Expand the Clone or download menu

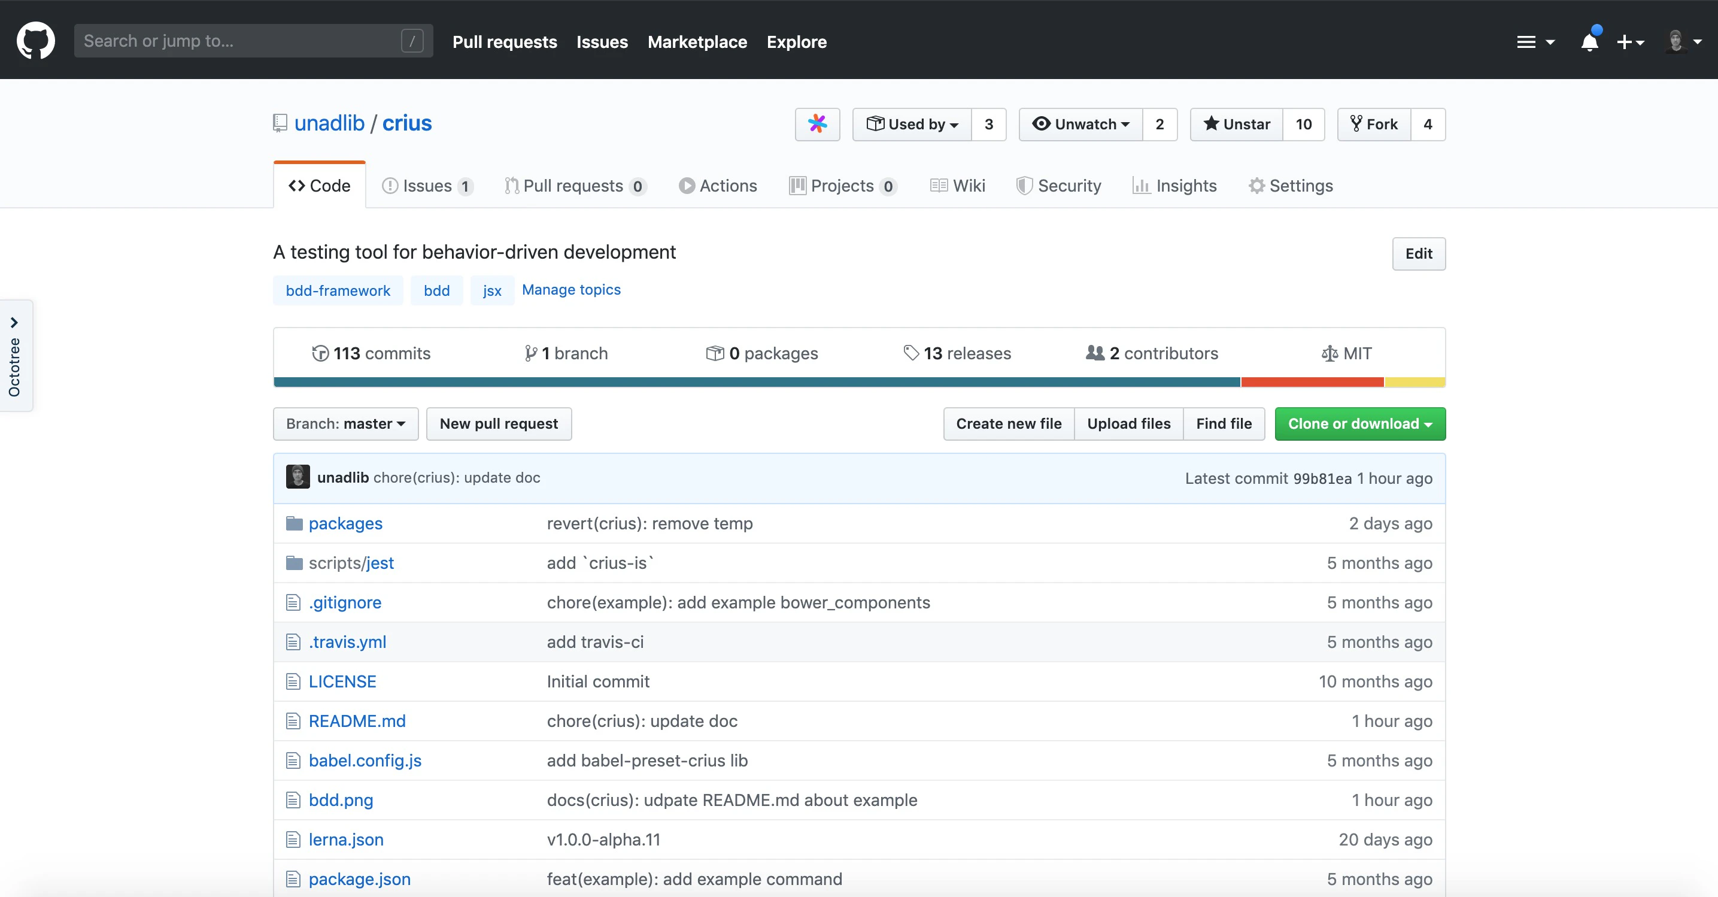1360,424
